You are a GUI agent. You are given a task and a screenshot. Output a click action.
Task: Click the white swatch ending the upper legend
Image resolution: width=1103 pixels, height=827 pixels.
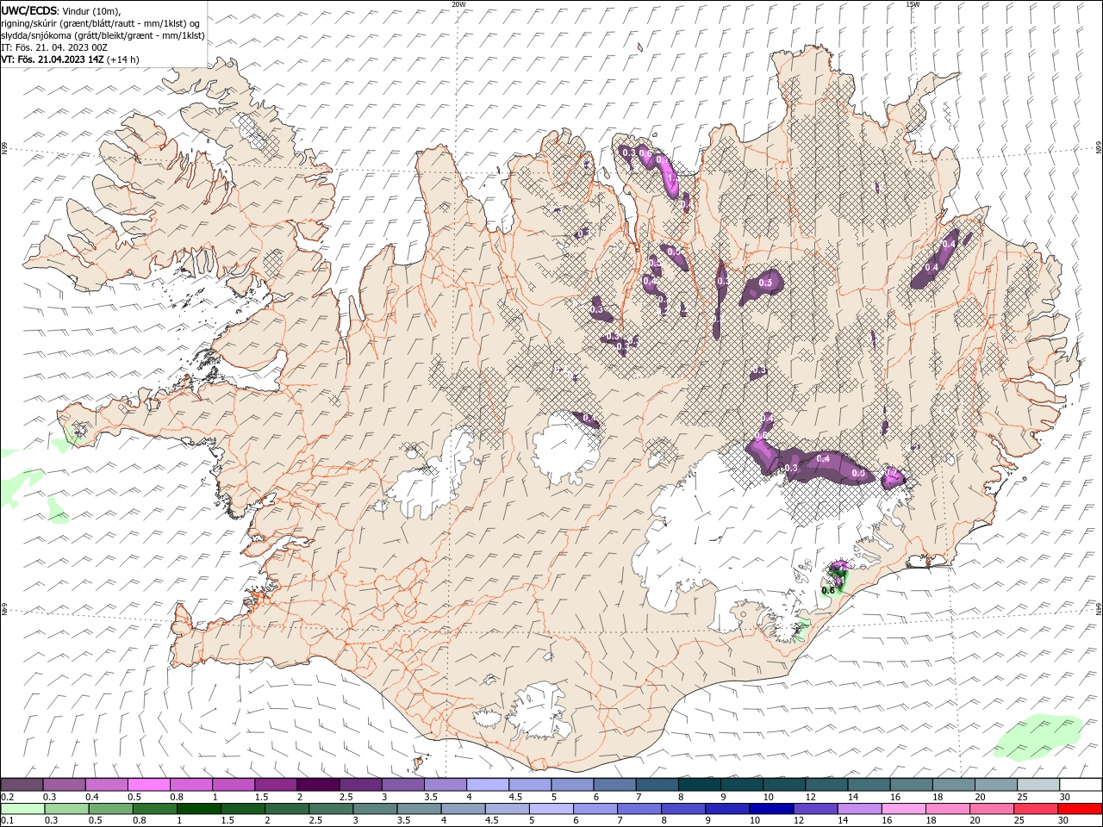pos(1080,785)
